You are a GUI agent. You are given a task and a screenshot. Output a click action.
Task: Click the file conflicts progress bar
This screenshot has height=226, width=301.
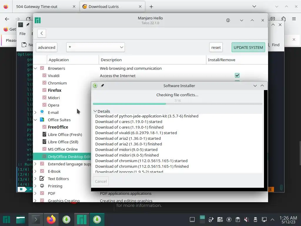point(177,104)
